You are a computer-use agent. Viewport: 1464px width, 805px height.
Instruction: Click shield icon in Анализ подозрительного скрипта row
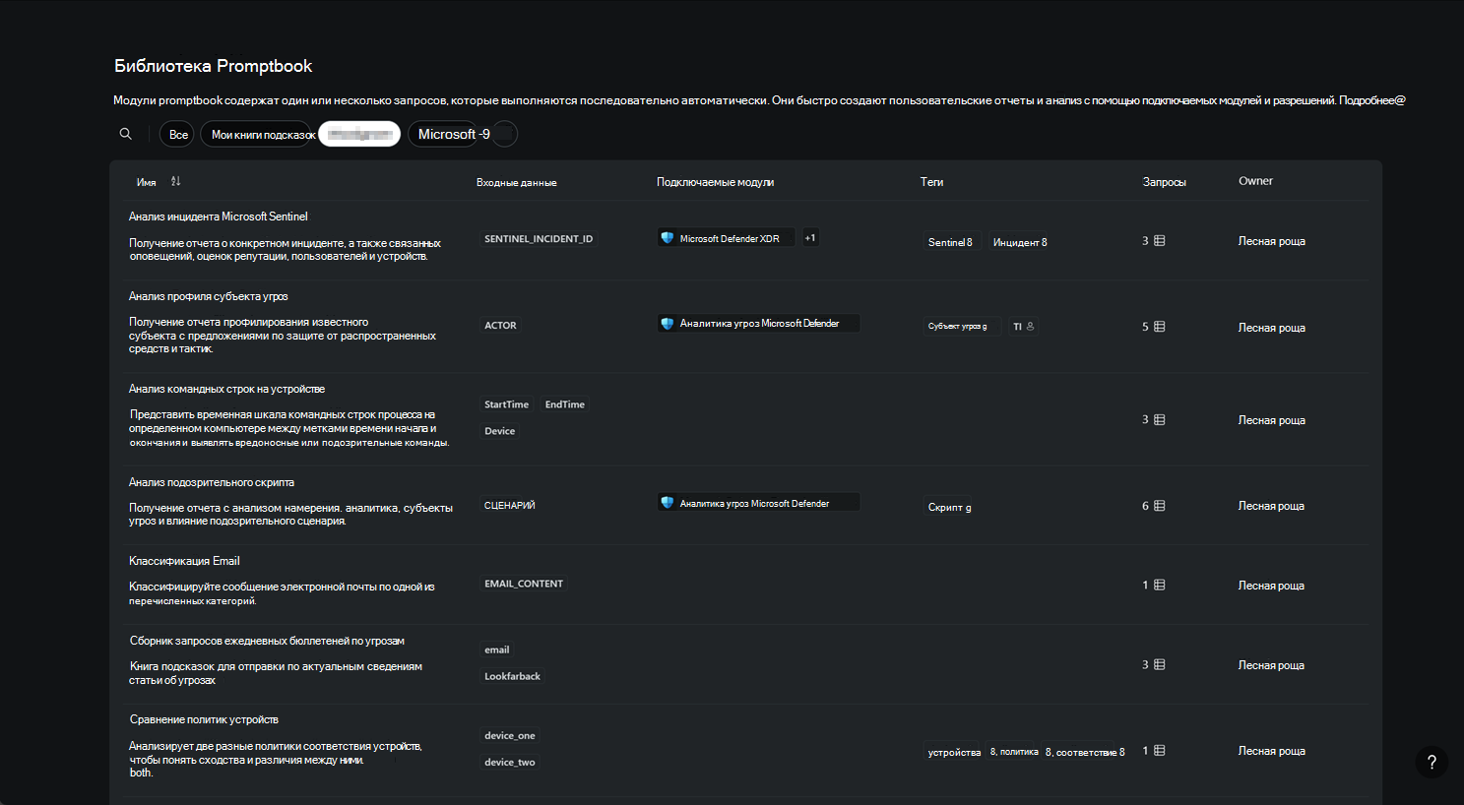(x=668, y=503)
